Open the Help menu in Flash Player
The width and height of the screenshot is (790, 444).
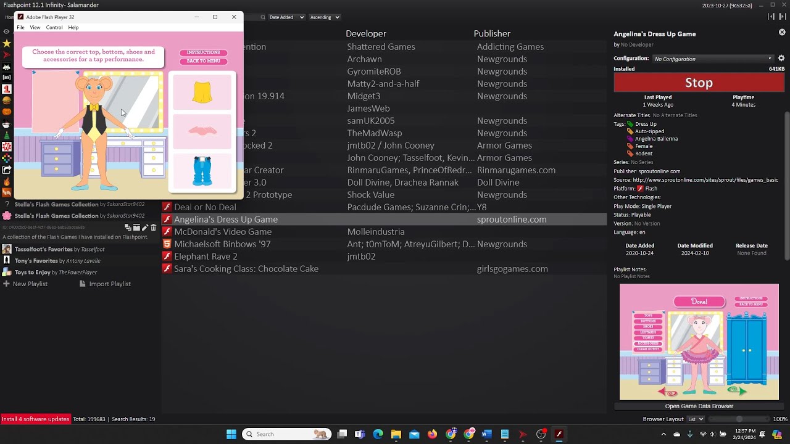coord(73,27)
